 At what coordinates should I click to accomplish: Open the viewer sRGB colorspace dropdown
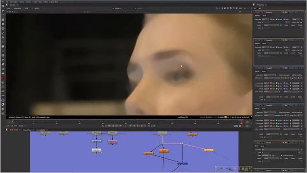(x=38, y=8)
